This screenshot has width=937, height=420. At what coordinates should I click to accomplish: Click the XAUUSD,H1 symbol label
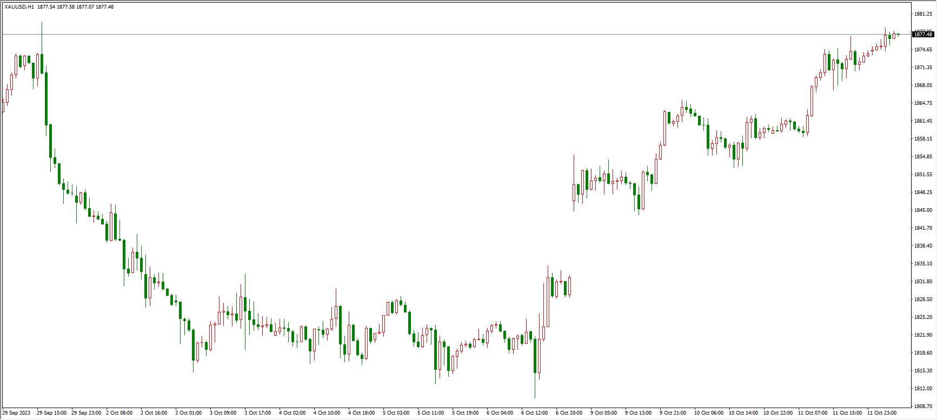pos(19,7)
